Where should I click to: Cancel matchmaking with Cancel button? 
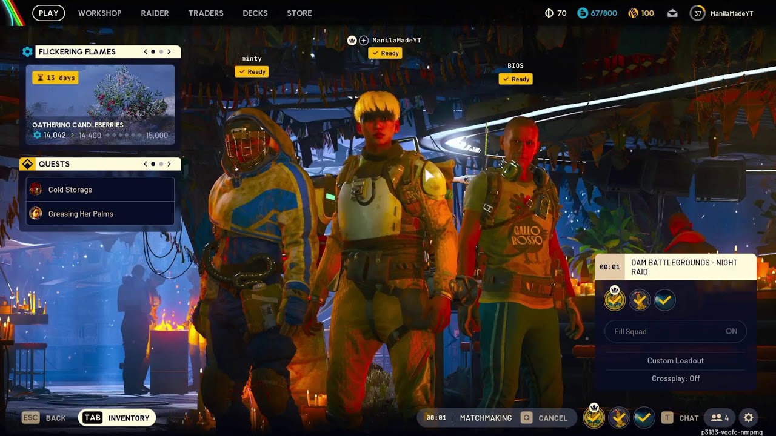click(544, 418)
